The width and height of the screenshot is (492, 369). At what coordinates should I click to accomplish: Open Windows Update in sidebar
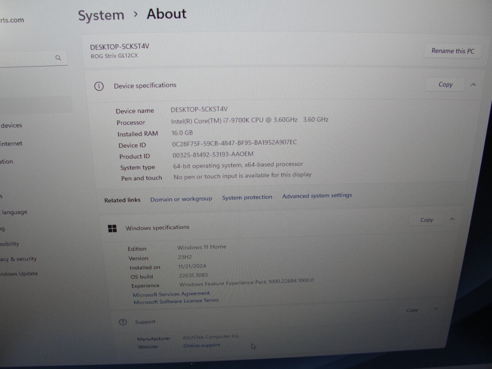19,274
